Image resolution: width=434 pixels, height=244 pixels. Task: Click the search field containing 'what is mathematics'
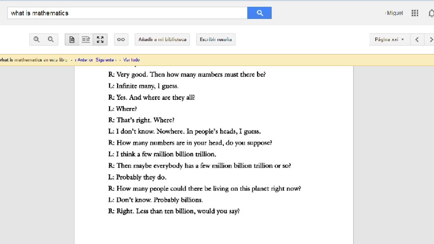[127, 13]
